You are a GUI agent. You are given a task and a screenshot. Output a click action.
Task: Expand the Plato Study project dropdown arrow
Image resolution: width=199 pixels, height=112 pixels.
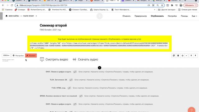36,16
